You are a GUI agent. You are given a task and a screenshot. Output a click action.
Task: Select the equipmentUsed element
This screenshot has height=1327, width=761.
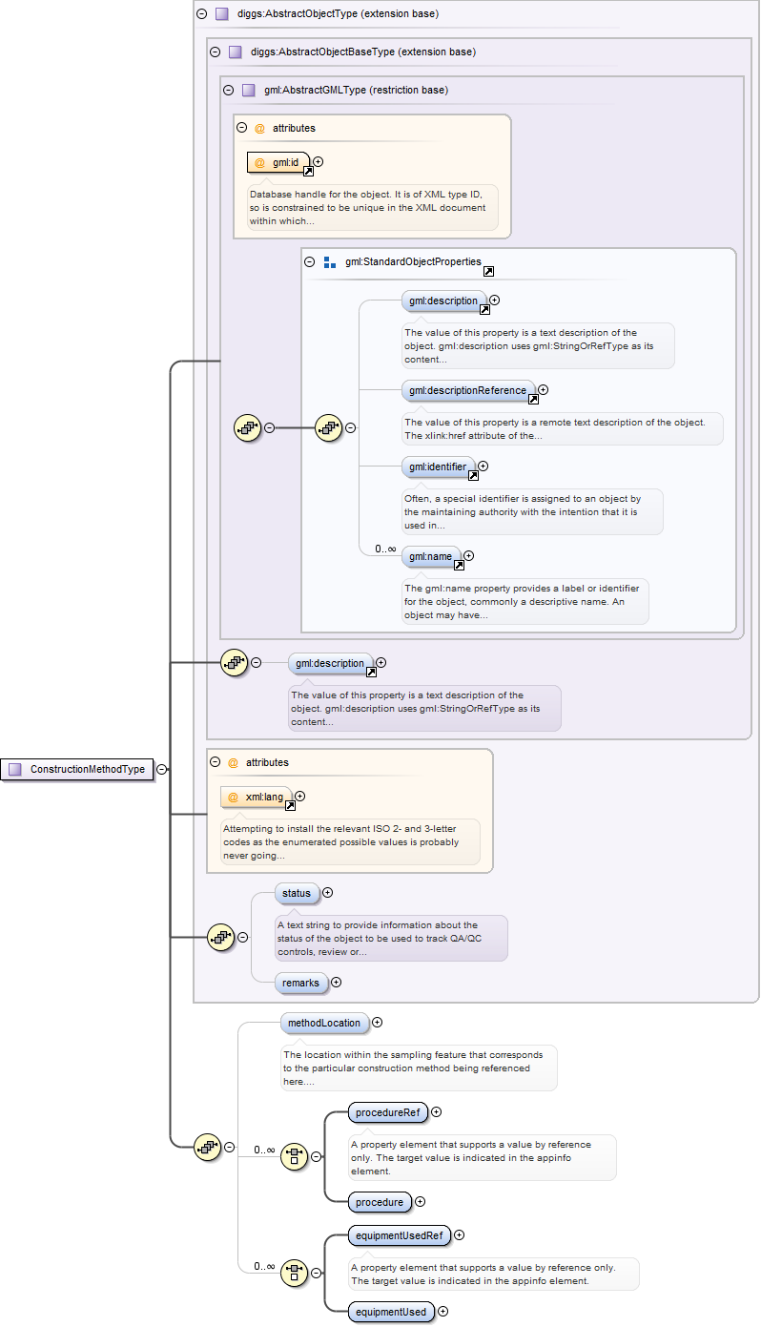(x=391, y=1312)
